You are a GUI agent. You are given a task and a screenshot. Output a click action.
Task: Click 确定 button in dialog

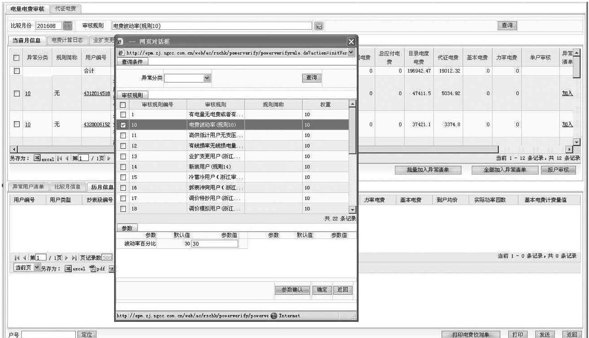coord(322,290)
